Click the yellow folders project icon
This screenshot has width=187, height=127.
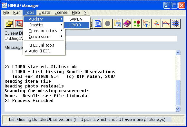(x=9, y=24)
